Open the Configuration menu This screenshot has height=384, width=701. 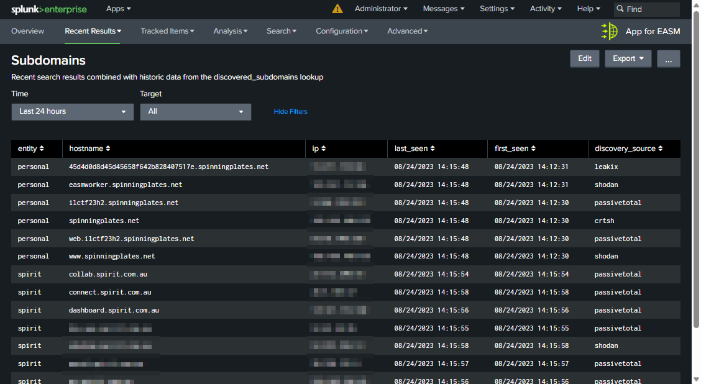coord(342,31)
